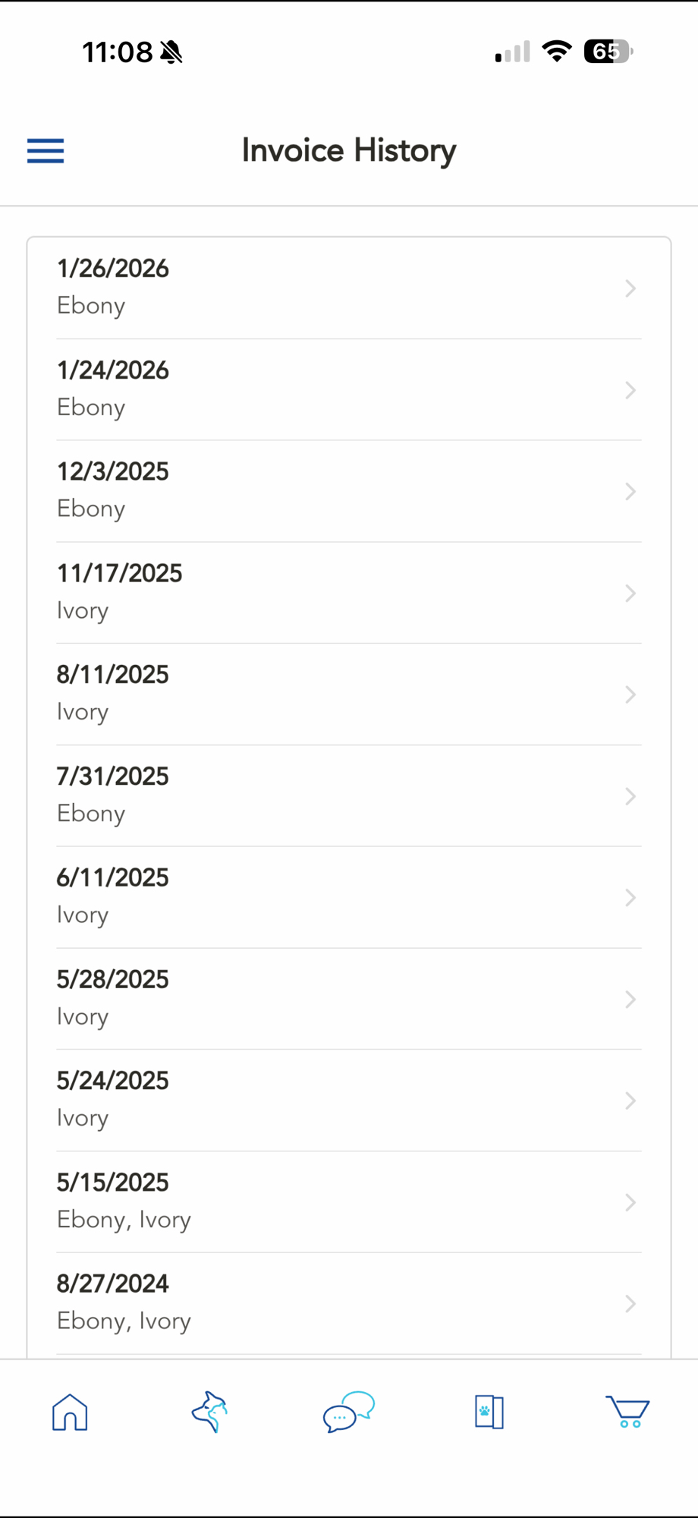This screenshot has height=1518, width=698.
Task: Expand the 7/31/2025 invoice chevron
Action: pyautogui.click(x=630, y=796)
